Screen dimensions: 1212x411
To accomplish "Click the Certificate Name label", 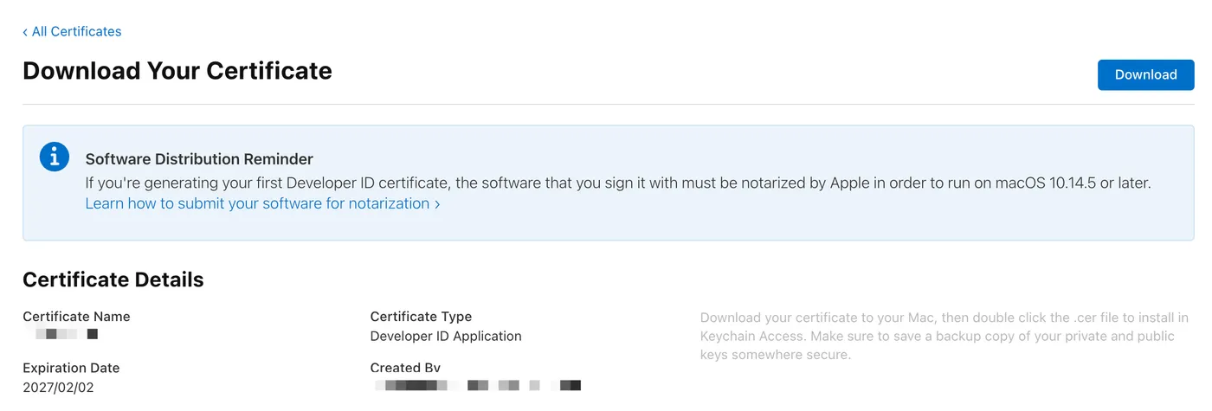I will point(76,317).
